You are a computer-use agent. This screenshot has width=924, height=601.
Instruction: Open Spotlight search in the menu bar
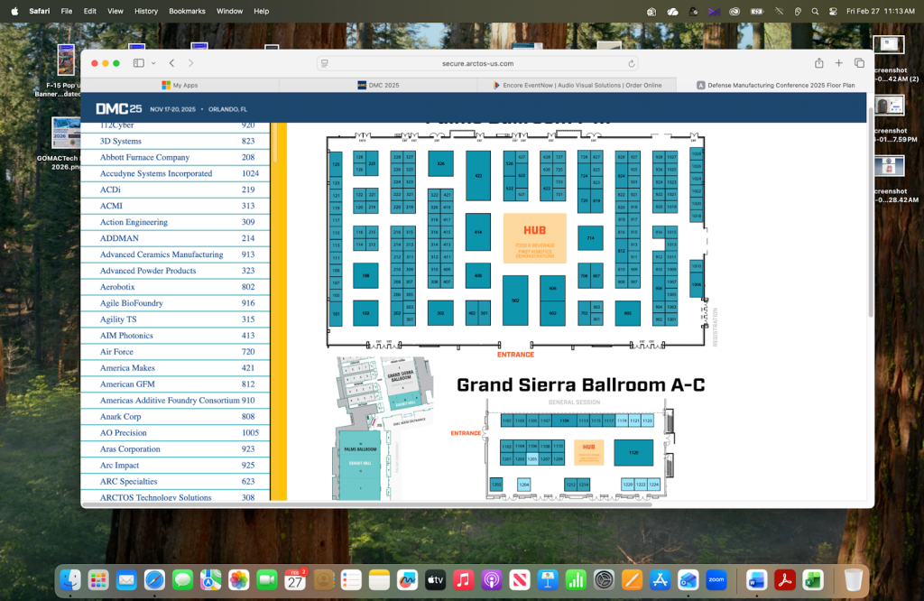tap(815, 11)
